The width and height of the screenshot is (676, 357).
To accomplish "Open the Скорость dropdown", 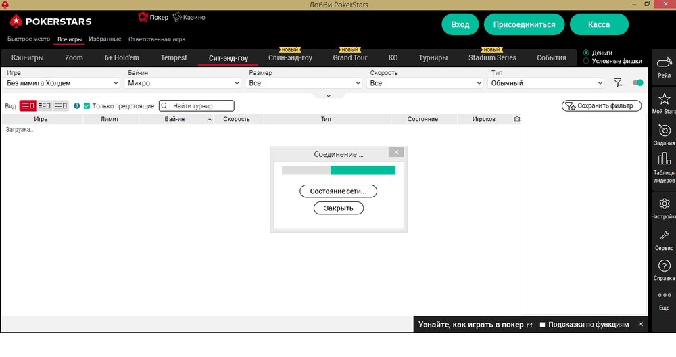I will point(425,82).
